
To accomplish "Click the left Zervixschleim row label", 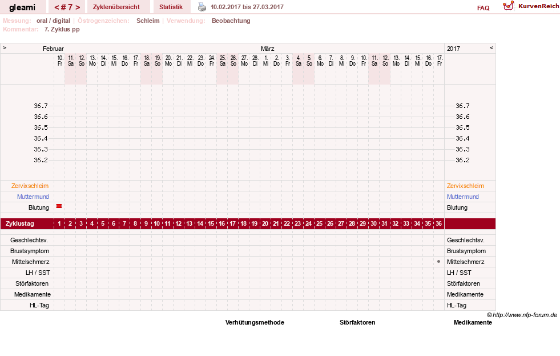I will (30, 186).
